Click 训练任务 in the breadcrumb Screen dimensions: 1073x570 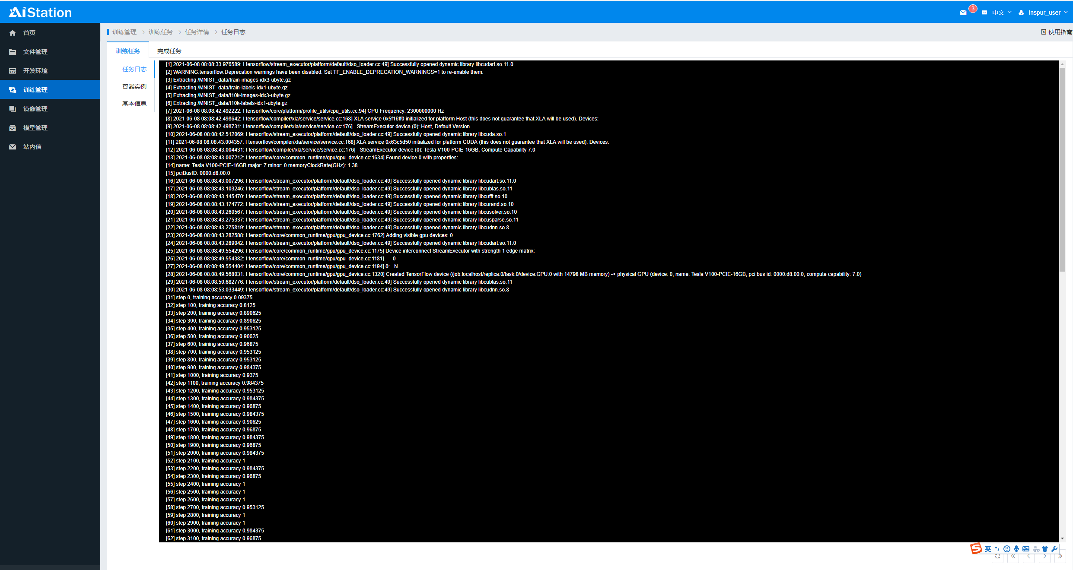click(160, 32)
